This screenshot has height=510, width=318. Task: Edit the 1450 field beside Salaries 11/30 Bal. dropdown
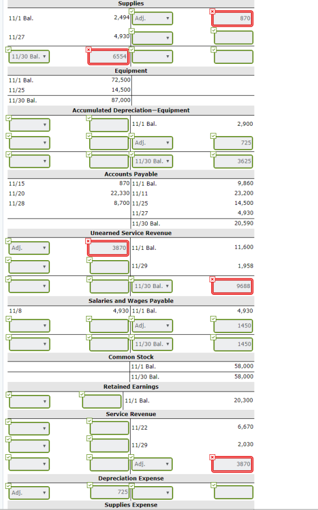pos(233,344)
